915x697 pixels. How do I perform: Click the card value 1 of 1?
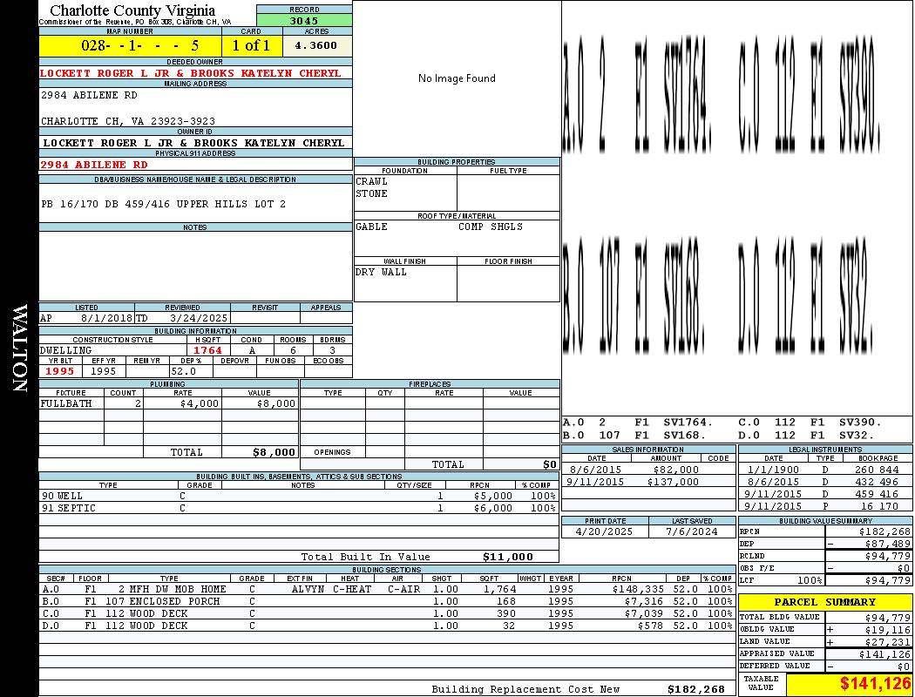[x=252, y=45]
